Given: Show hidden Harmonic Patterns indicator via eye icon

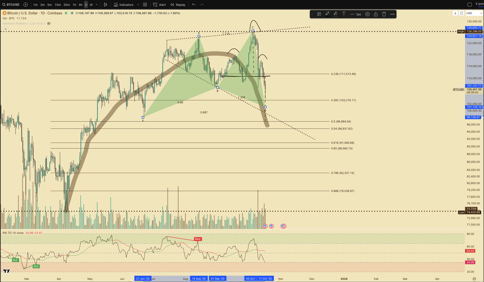Looking at the screenshot, I should (x=49, y=23).
